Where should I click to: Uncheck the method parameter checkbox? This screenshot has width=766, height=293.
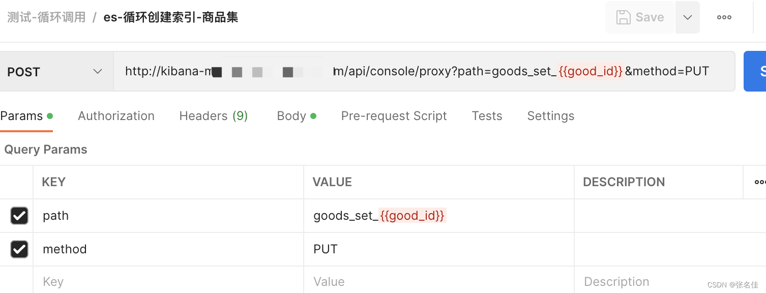pos(19,249)
